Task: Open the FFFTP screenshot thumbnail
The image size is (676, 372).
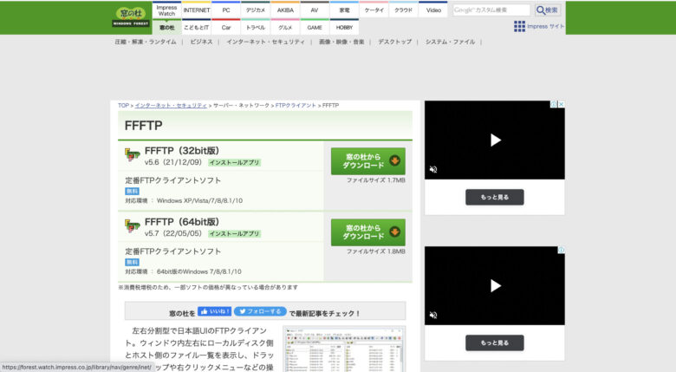Action: [344, 349]
